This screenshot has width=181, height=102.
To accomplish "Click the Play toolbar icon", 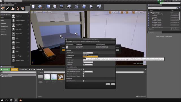I will tap(91, 7).
